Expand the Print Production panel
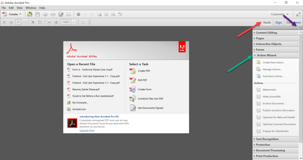This screenshot has width=303, height=160. (275, 156)
